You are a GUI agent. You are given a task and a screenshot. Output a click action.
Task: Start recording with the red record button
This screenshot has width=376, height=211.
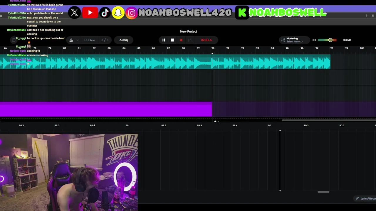coord(181,40)
